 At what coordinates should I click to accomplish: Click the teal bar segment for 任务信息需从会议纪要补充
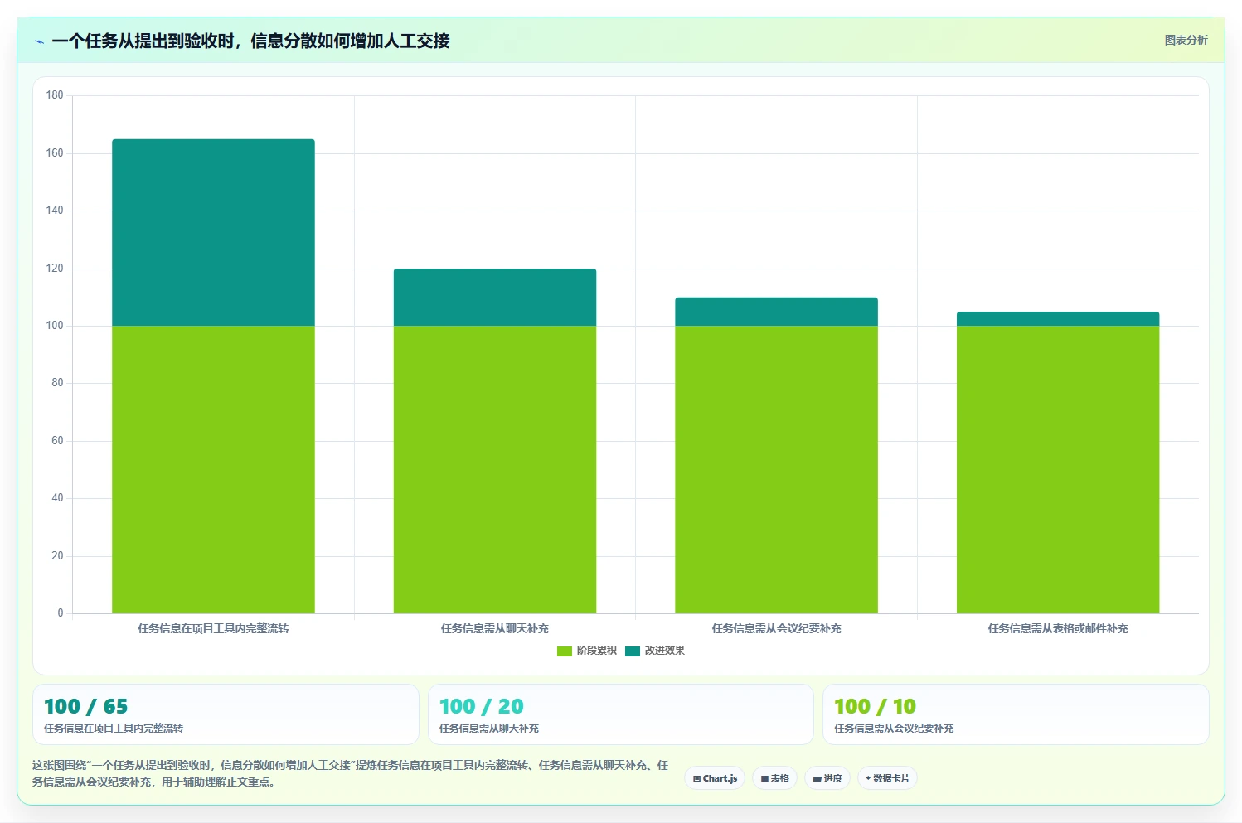click(776, 312)
